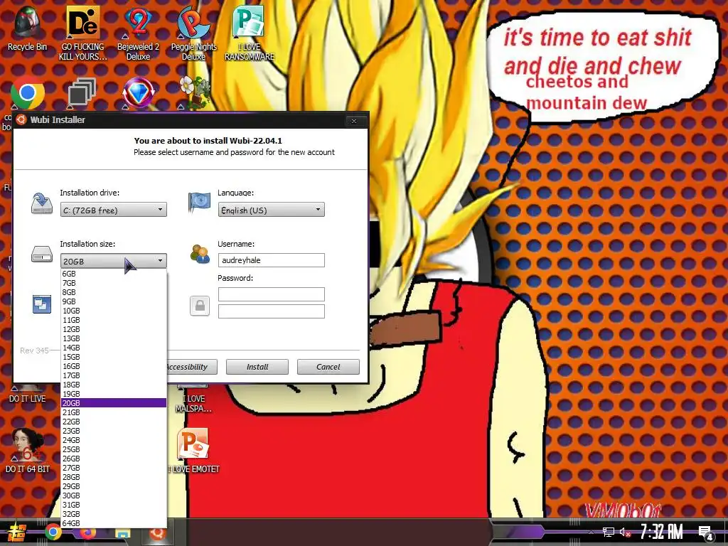Screen dimensions: 728x546
Task: Open the DO IT LIVE desktop item
Action: pos(28,394)
